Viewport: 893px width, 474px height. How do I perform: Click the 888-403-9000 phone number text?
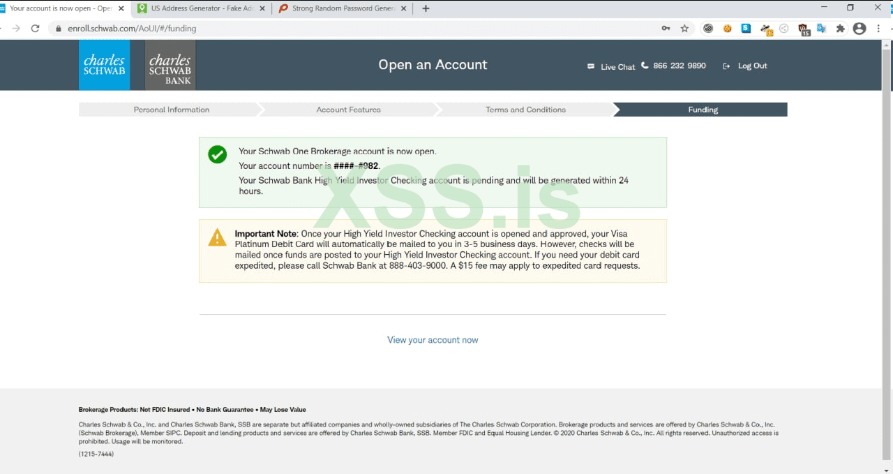[418, 265]
